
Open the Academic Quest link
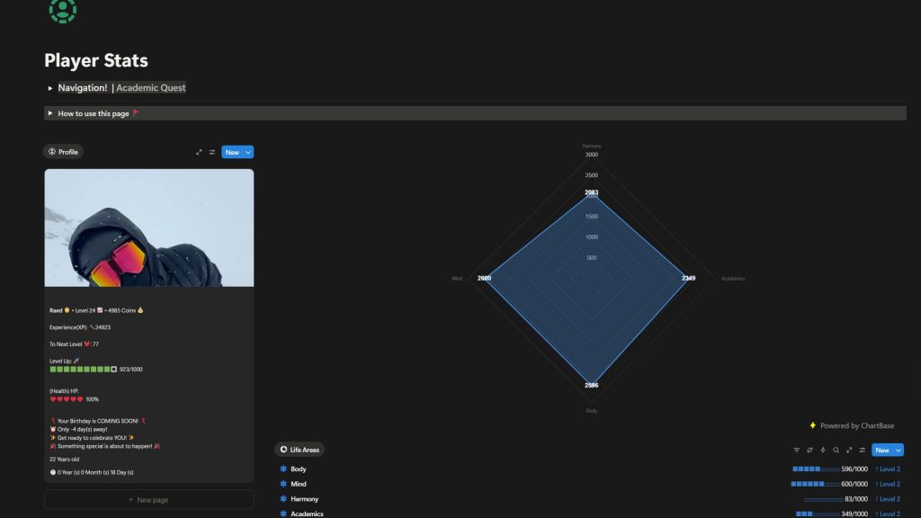coord(150,88)
